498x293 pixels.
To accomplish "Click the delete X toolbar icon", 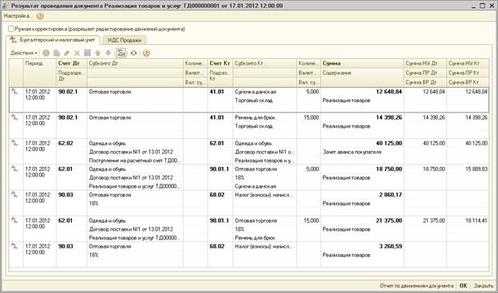I will coord(77,53).
